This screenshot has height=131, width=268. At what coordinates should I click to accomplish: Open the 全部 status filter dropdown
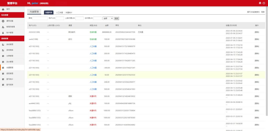click(108, 18)
